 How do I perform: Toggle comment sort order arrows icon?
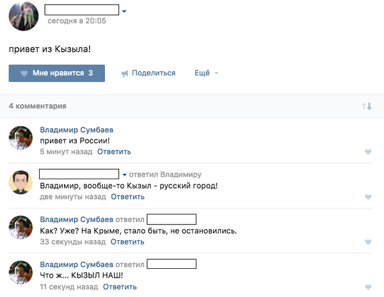pos(367,106)
